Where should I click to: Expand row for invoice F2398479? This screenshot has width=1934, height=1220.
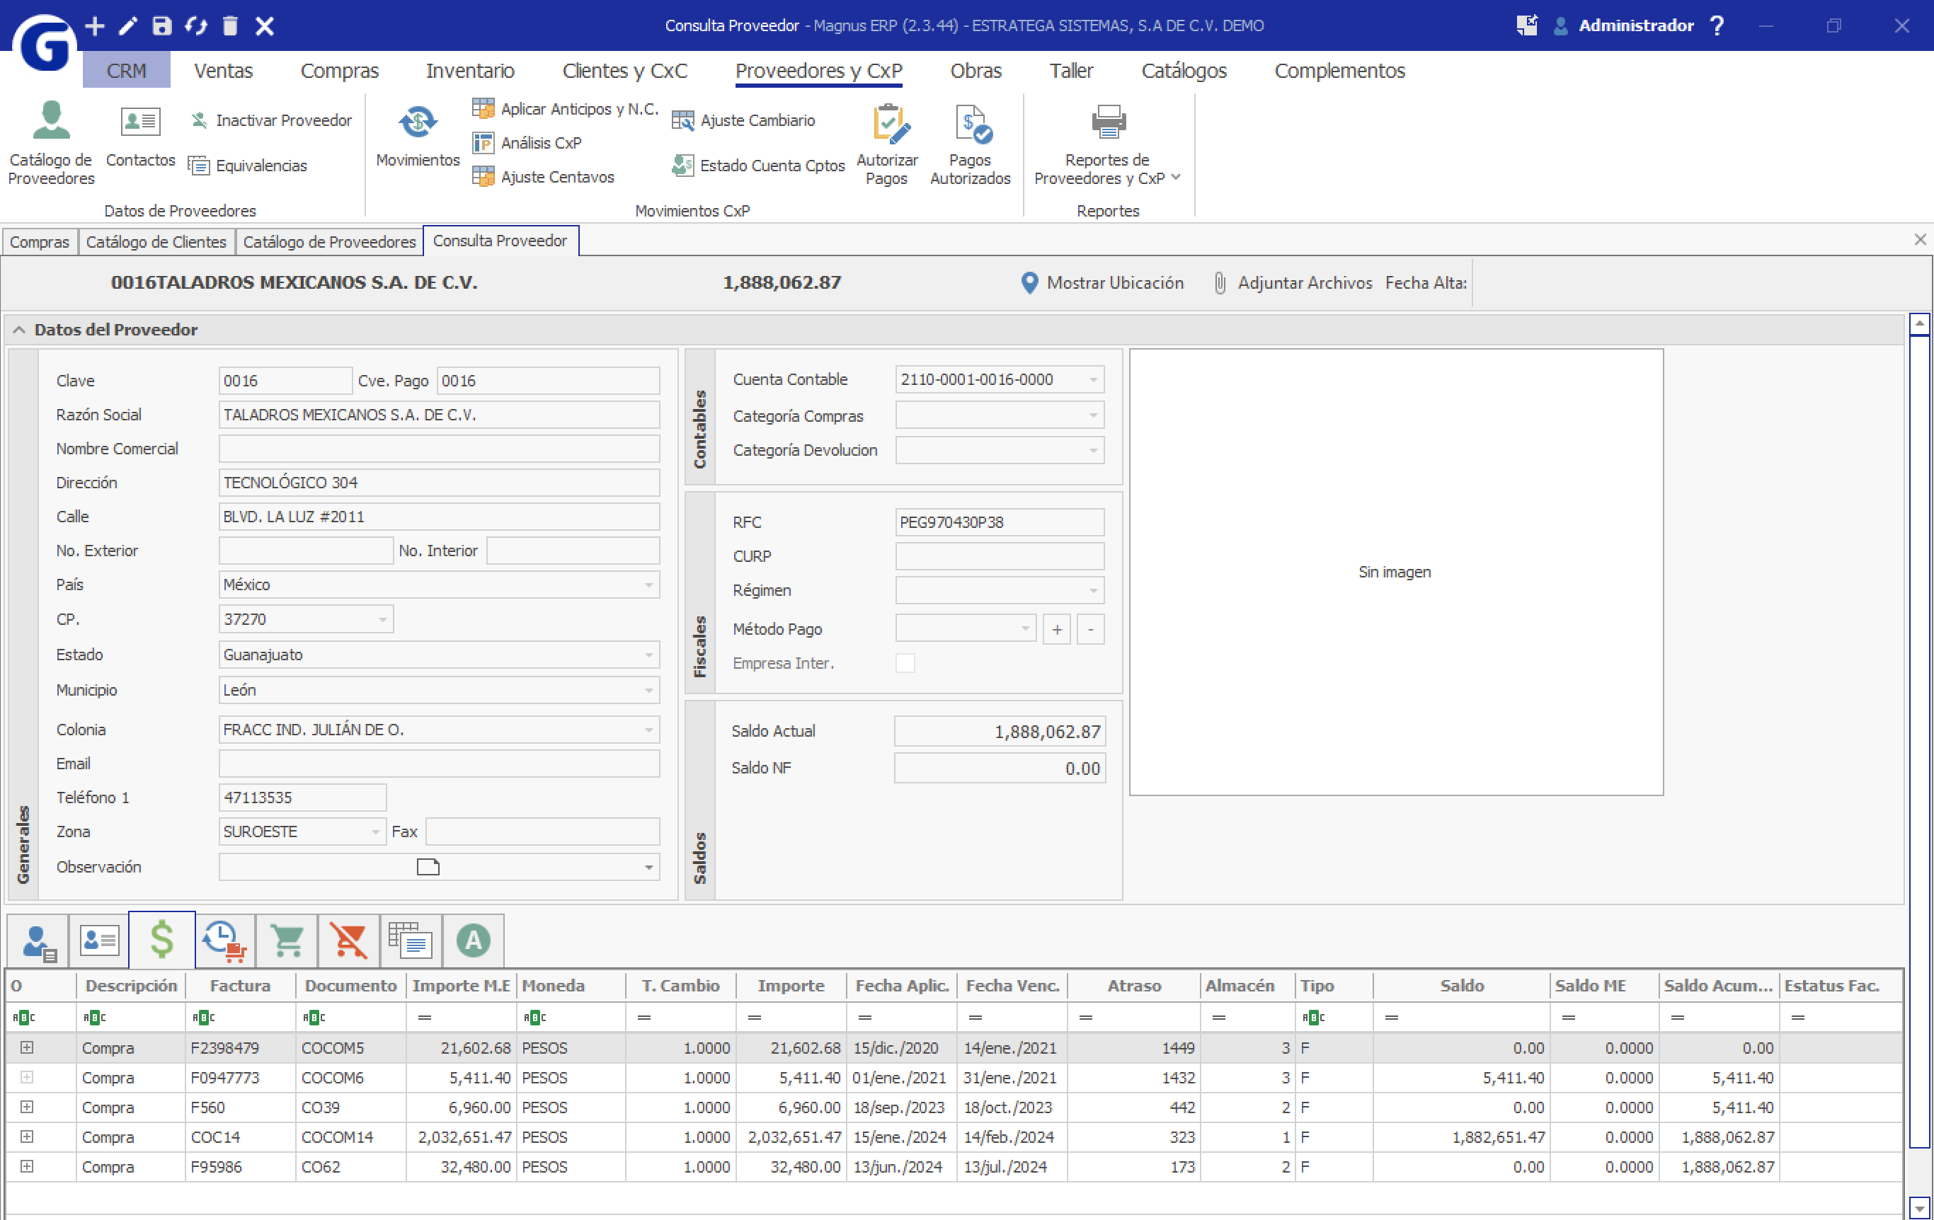tap(26, 1047)
